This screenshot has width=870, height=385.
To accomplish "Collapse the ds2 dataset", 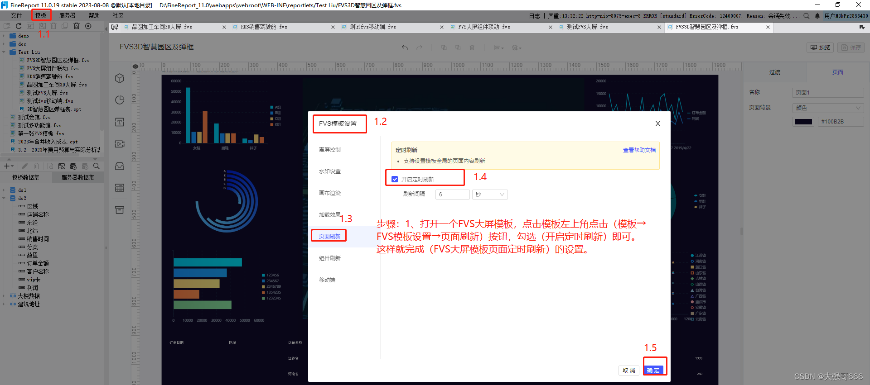I will [x=4, y=198].
